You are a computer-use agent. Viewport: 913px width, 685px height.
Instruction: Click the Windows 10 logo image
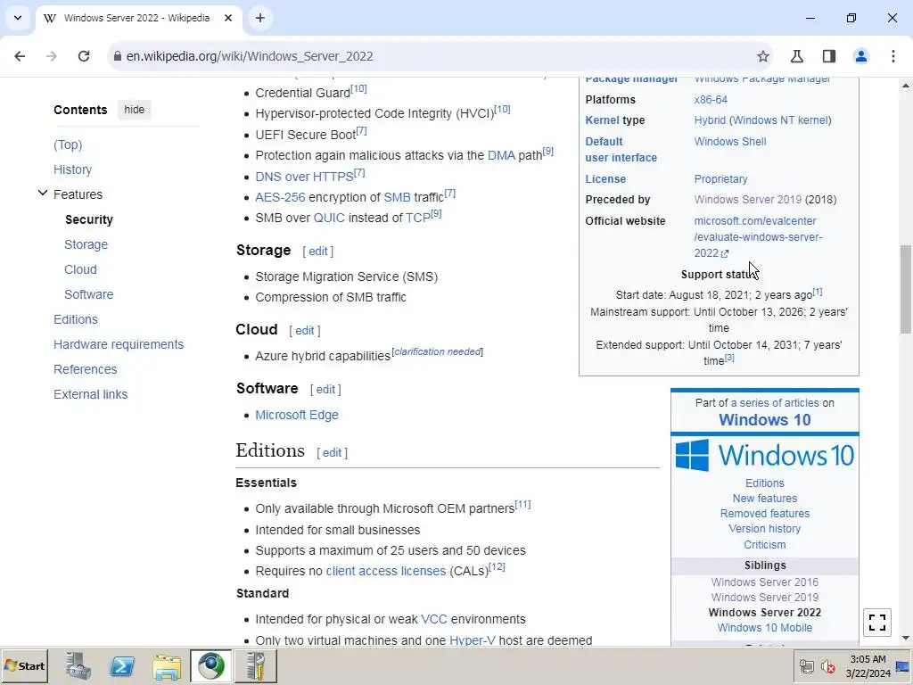point(764,456)
